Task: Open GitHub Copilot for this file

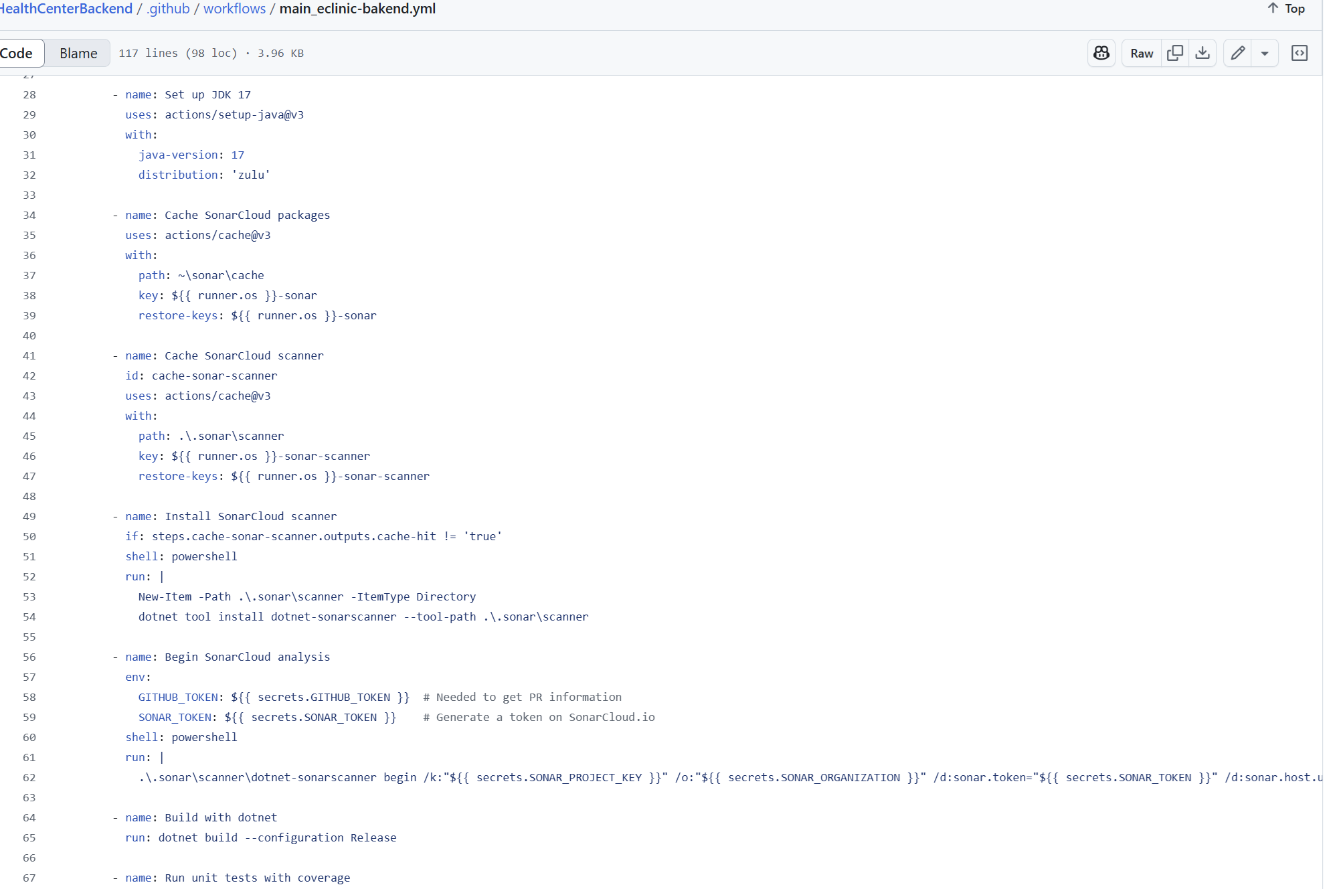Action: pyautogui.click(x=1101, y=53)
